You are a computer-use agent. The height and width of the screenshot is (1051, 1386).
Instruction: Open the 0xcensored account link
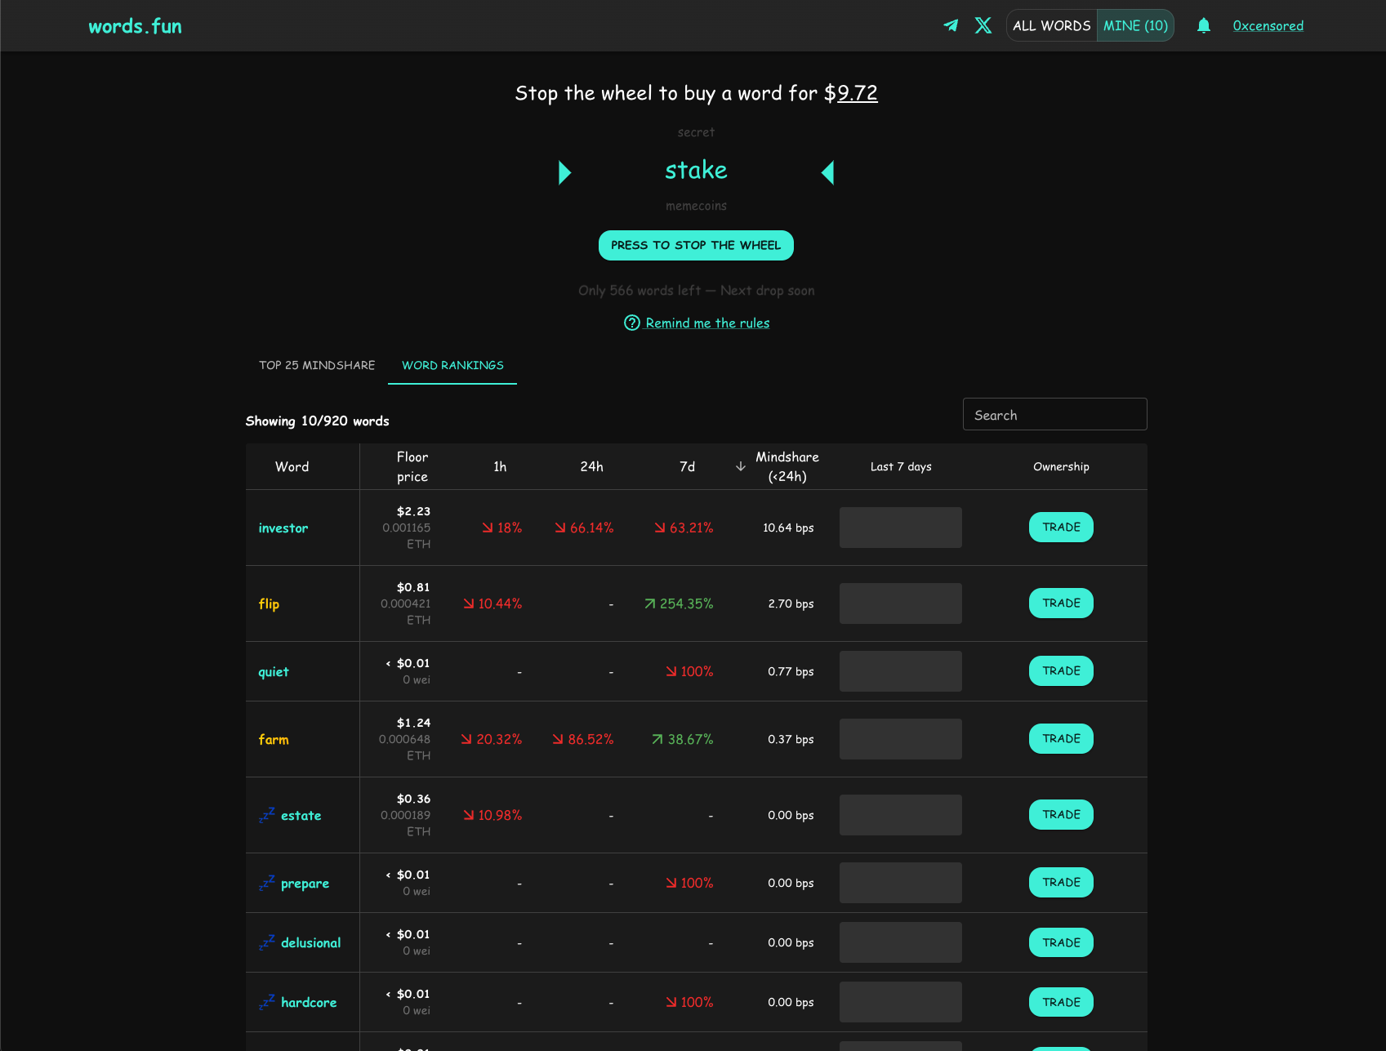click(1268, 25)
